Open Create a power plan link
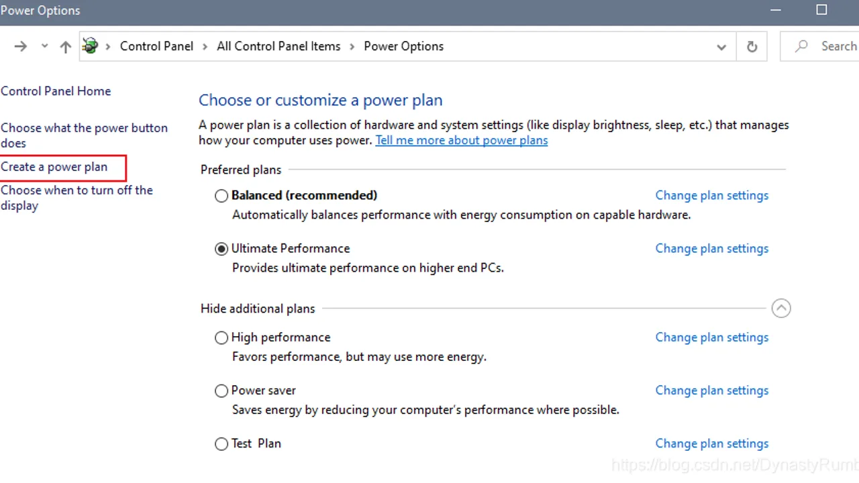The width and height of the screenshot is (859, 483). [54, 167]
